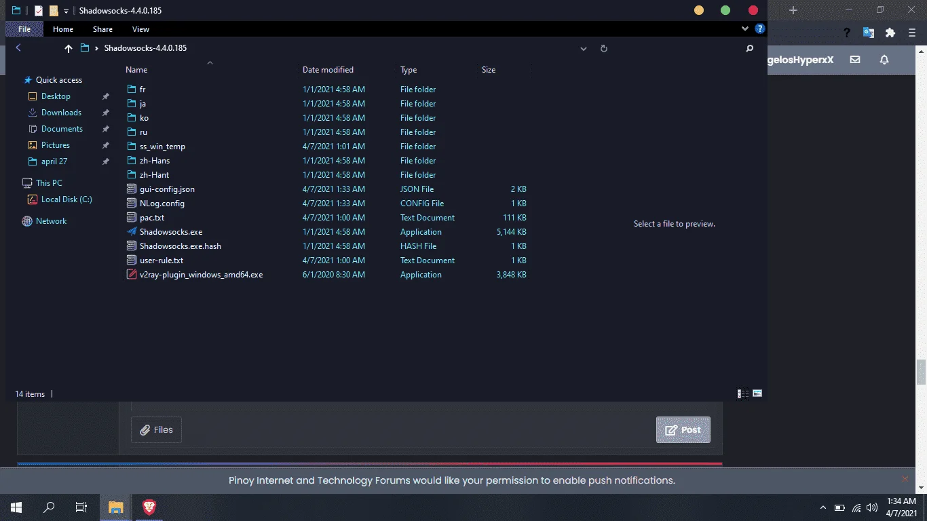Screen dimensions: 927x521
Task: Open the File ribbon tab
Action: tap(24, 29)
